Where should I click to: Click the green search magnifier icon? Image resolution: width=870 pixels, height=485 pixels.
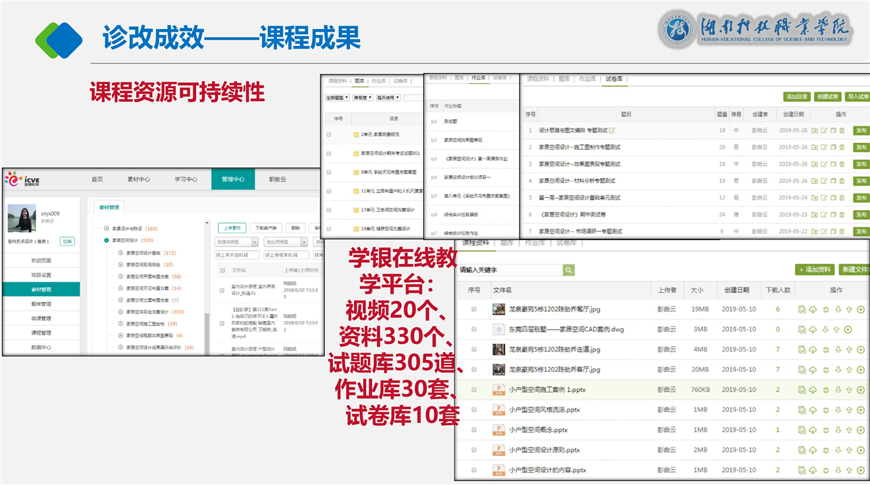[x=569, y=270]
